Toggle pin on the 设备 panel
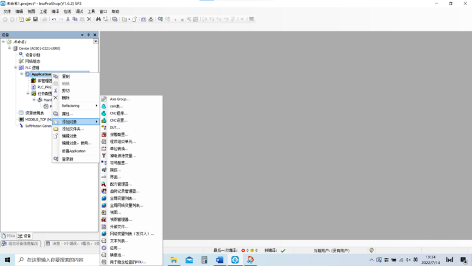This screenshot has width=472, height=266. pos(88,35)
